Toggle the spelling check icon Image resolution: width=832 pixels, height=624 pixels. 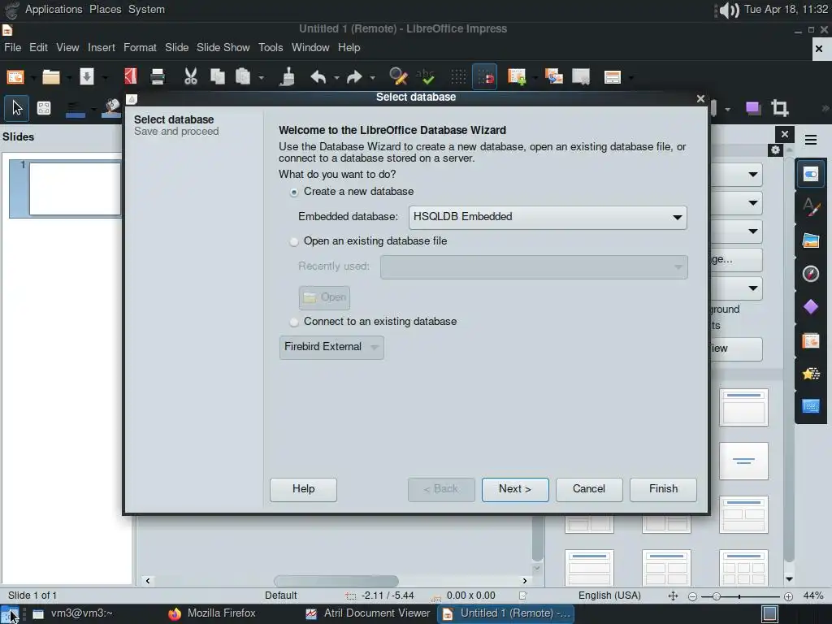425,77
